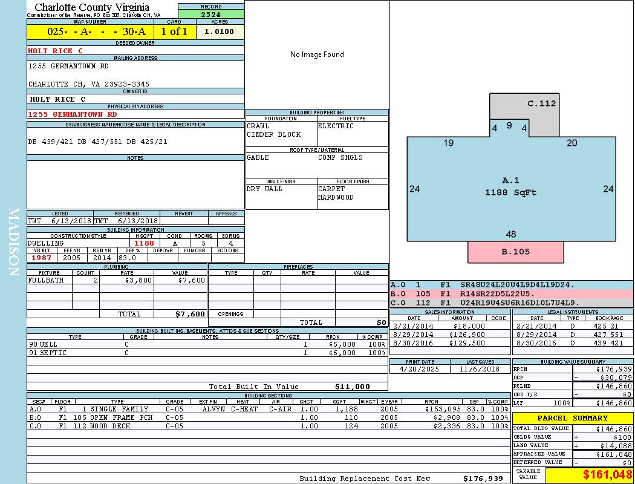The width and height of the screenshot is (635, 484).
Task: Click Total Built In Value $11,000
Action: (x=353, y=387)
